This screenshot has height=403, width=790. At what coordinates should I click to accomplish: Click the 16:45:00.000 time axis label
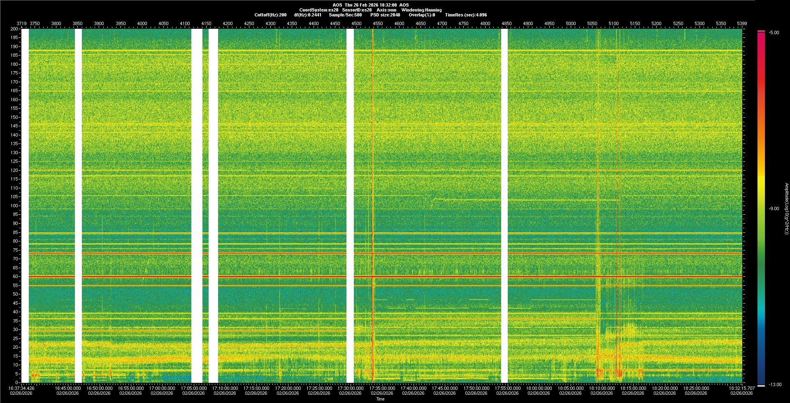click(68, 388)
